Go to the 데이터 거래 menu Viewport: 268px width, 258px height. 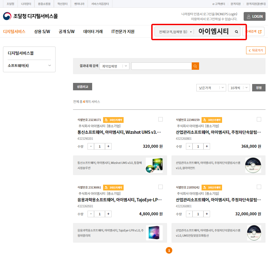pyautogui.click(x=93, y=31)
